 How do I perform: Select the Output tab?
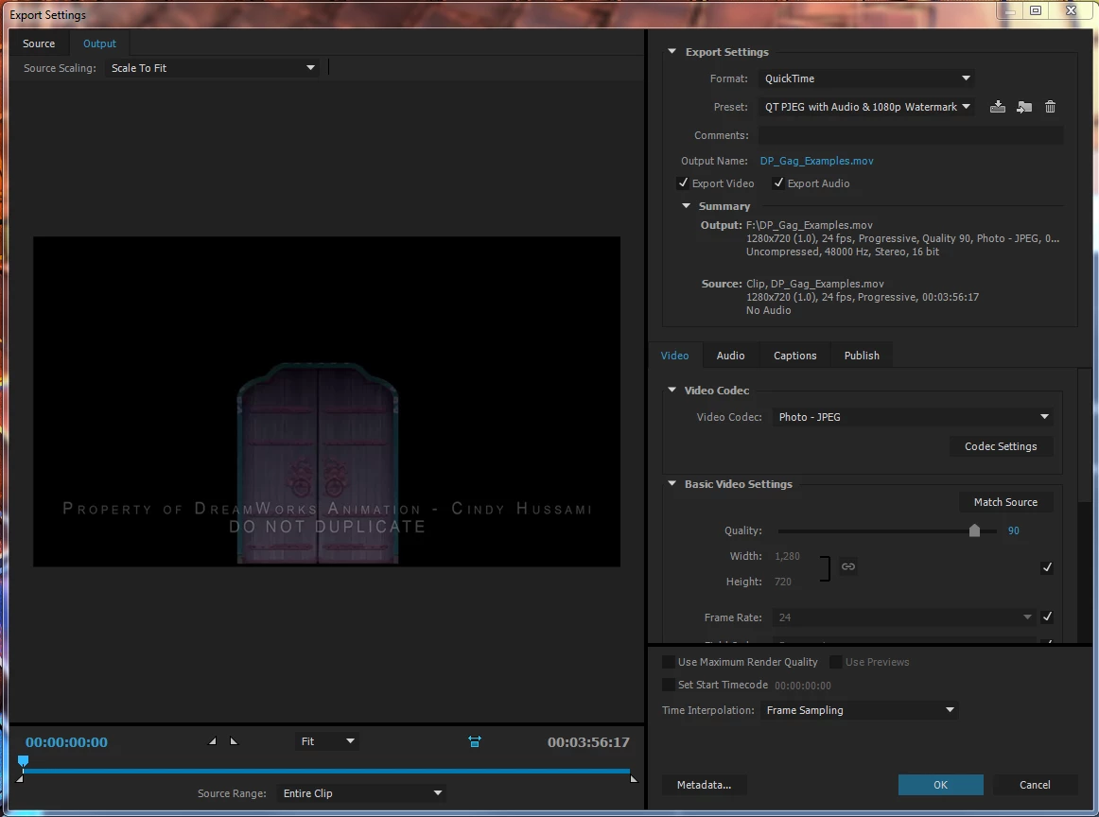pyautogui.click(x=99, y=43)
